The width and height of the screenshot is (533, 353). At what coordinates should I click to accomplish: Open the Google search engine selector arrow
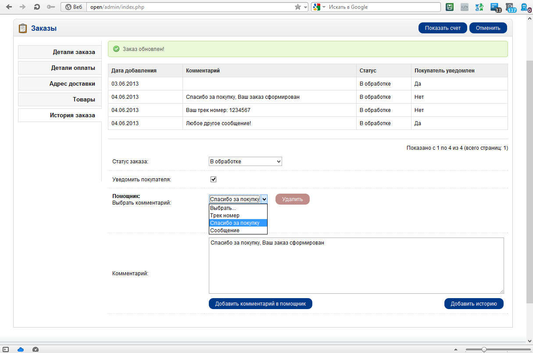point(324,7)
